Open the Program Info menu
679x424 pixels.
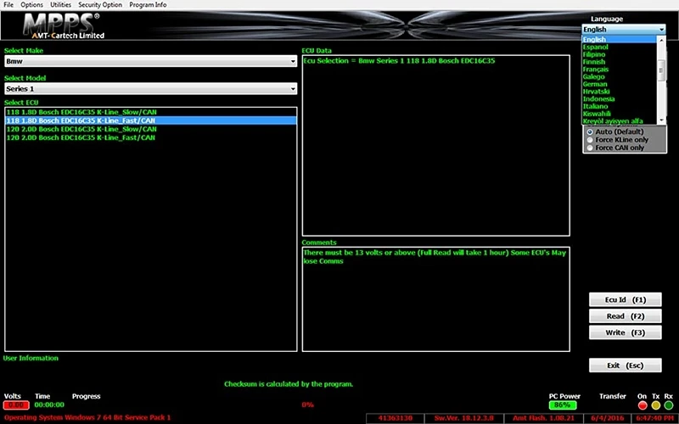148,5
